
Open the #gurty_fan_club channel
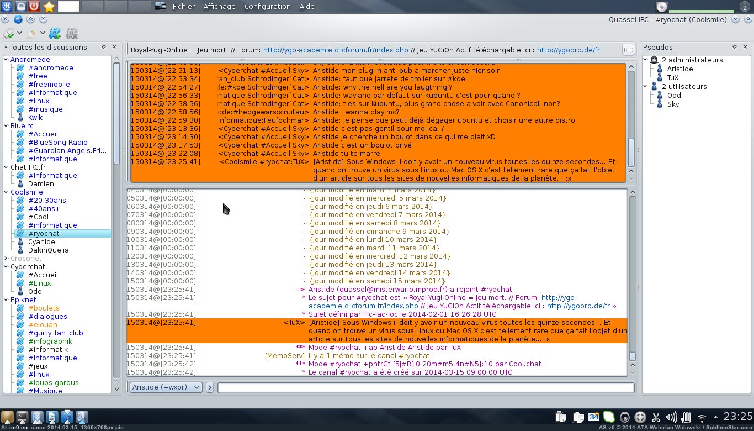coord(55,333)
